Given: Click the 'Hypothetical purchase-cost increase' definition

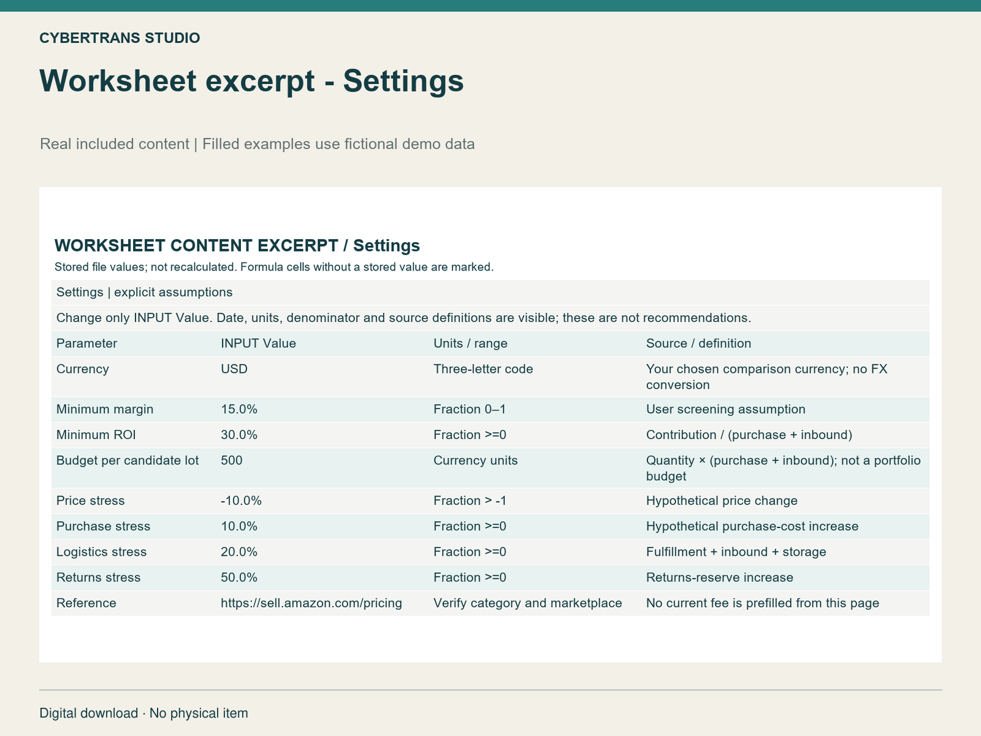Looking at the screenshot, I should (x=752, y=527).
